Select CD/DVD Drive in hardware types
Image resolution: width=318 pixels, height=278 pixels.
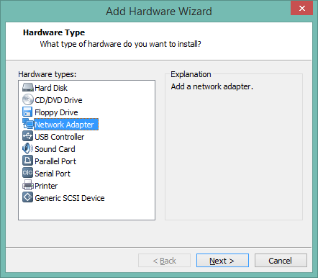pyautogui.click(x=58, y=100)
